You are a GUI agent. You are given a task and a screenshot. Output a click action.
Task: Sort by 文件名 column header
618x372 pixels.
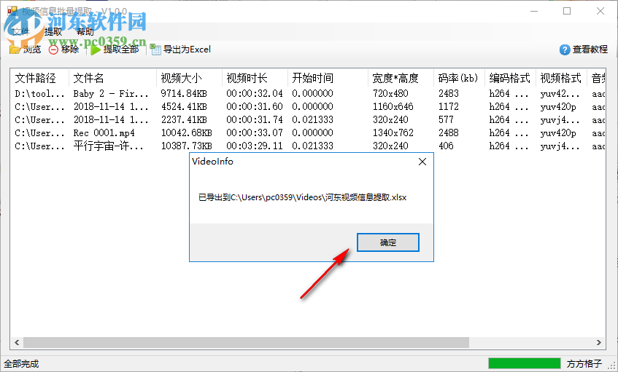112,78
